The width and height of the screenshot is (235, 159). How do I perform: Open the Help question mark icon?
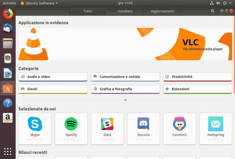8,103
